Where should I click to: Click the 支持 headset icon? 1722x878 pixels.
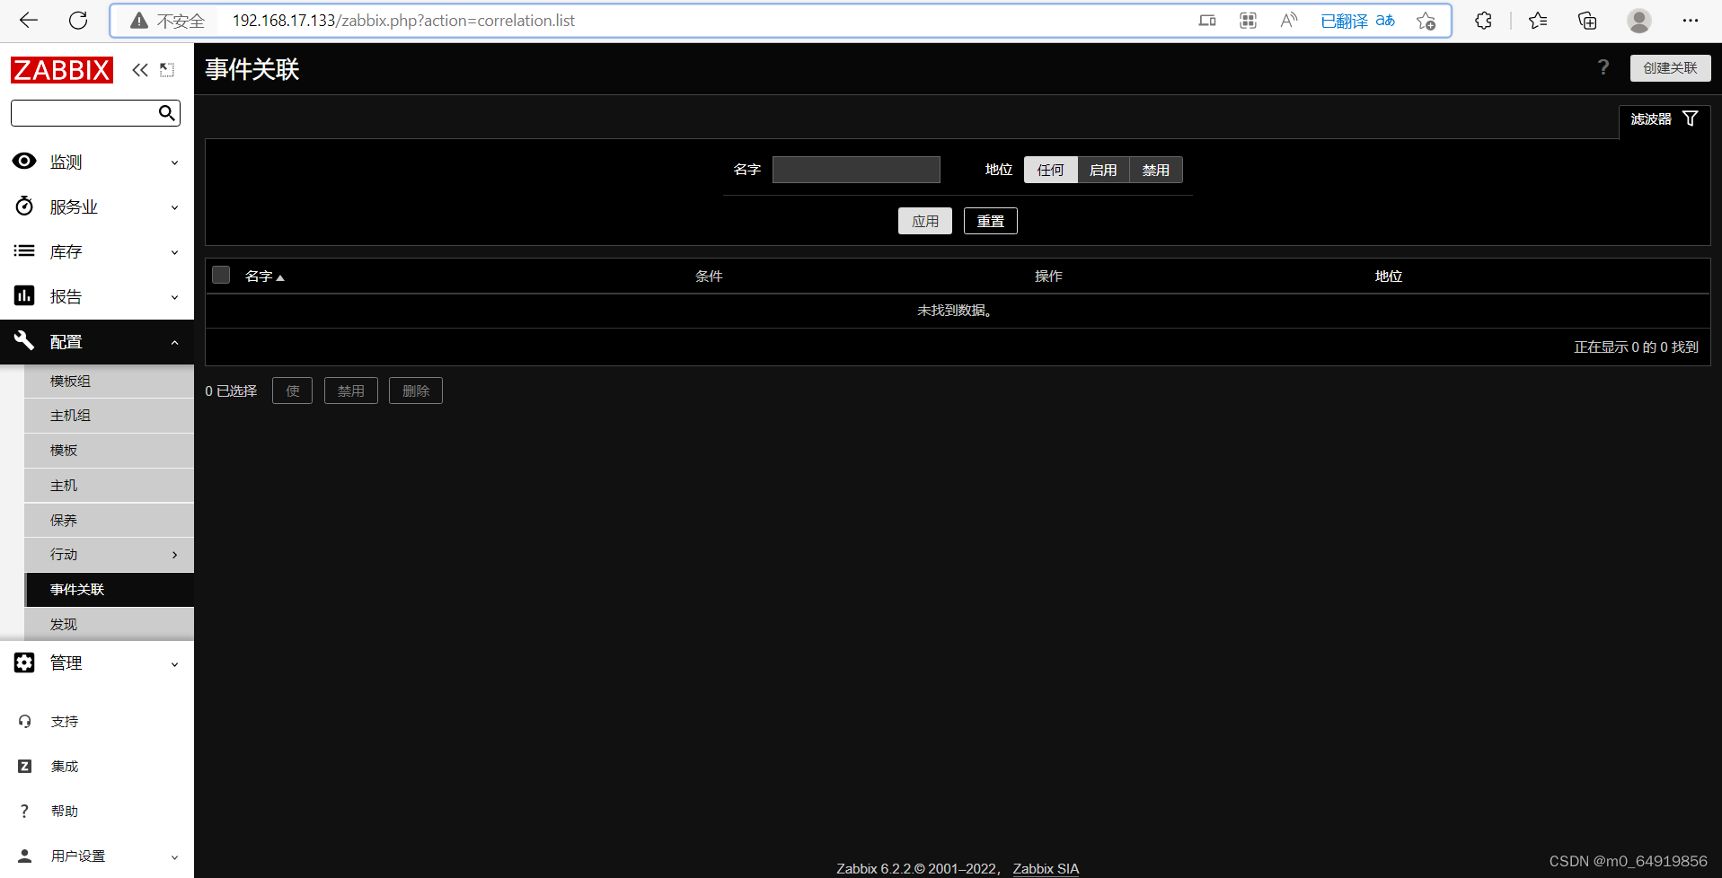(x=25, y=721)
